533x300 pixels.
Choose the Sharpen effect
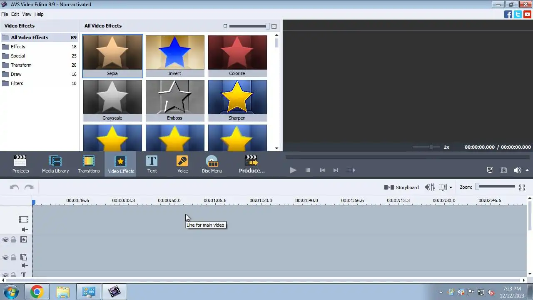237,100
